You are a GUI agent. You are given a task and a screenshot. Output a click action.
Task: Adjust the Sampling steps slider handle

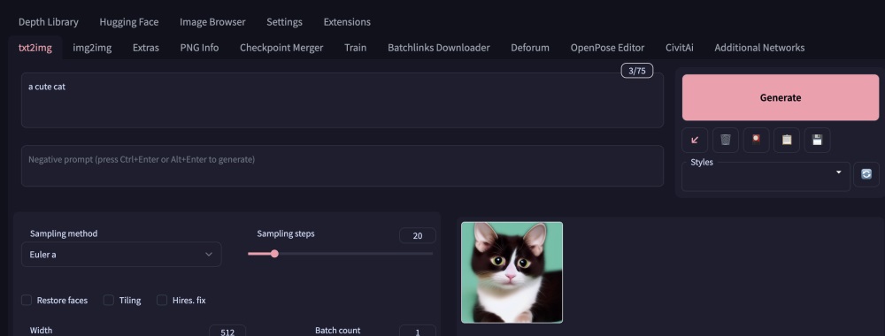[x=274, y=254]
